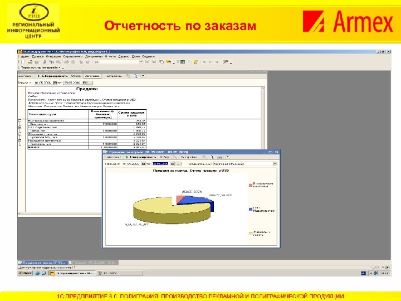401x301 pixels.
Task: Click the Продажи report start date field
Action: point(43,82)
